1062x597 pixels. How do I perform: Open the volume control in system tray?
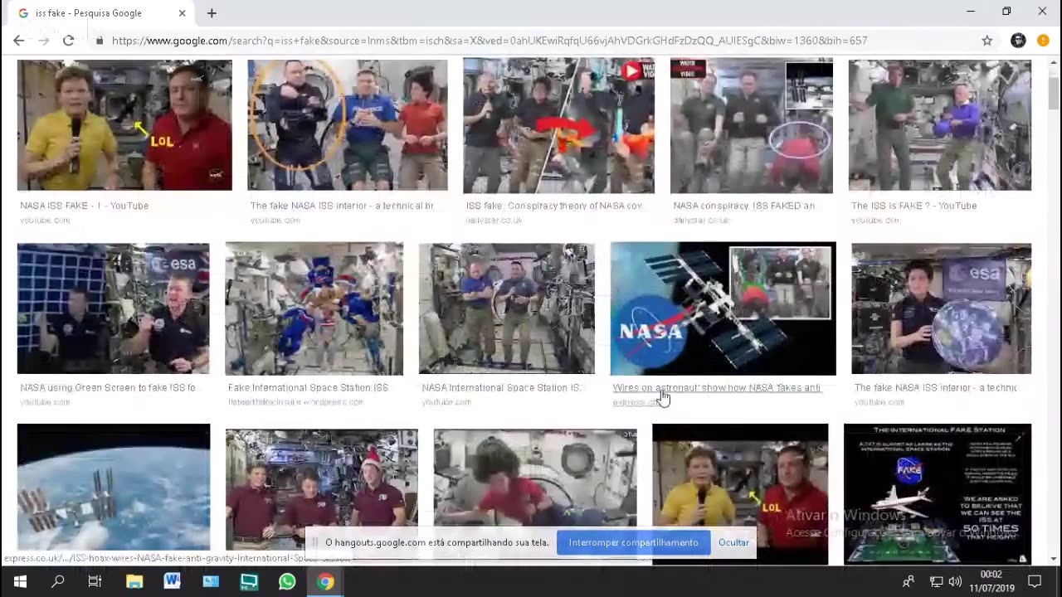coord(955,582)
